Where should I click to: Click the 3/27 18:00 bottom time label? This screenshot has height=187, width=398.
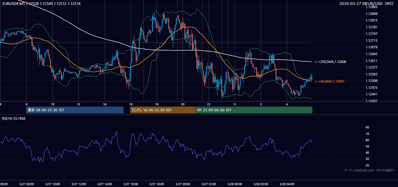tap(157, 184)
